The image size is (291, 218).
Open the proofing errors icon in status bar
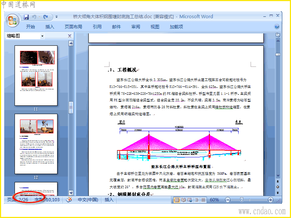[69, 199]
